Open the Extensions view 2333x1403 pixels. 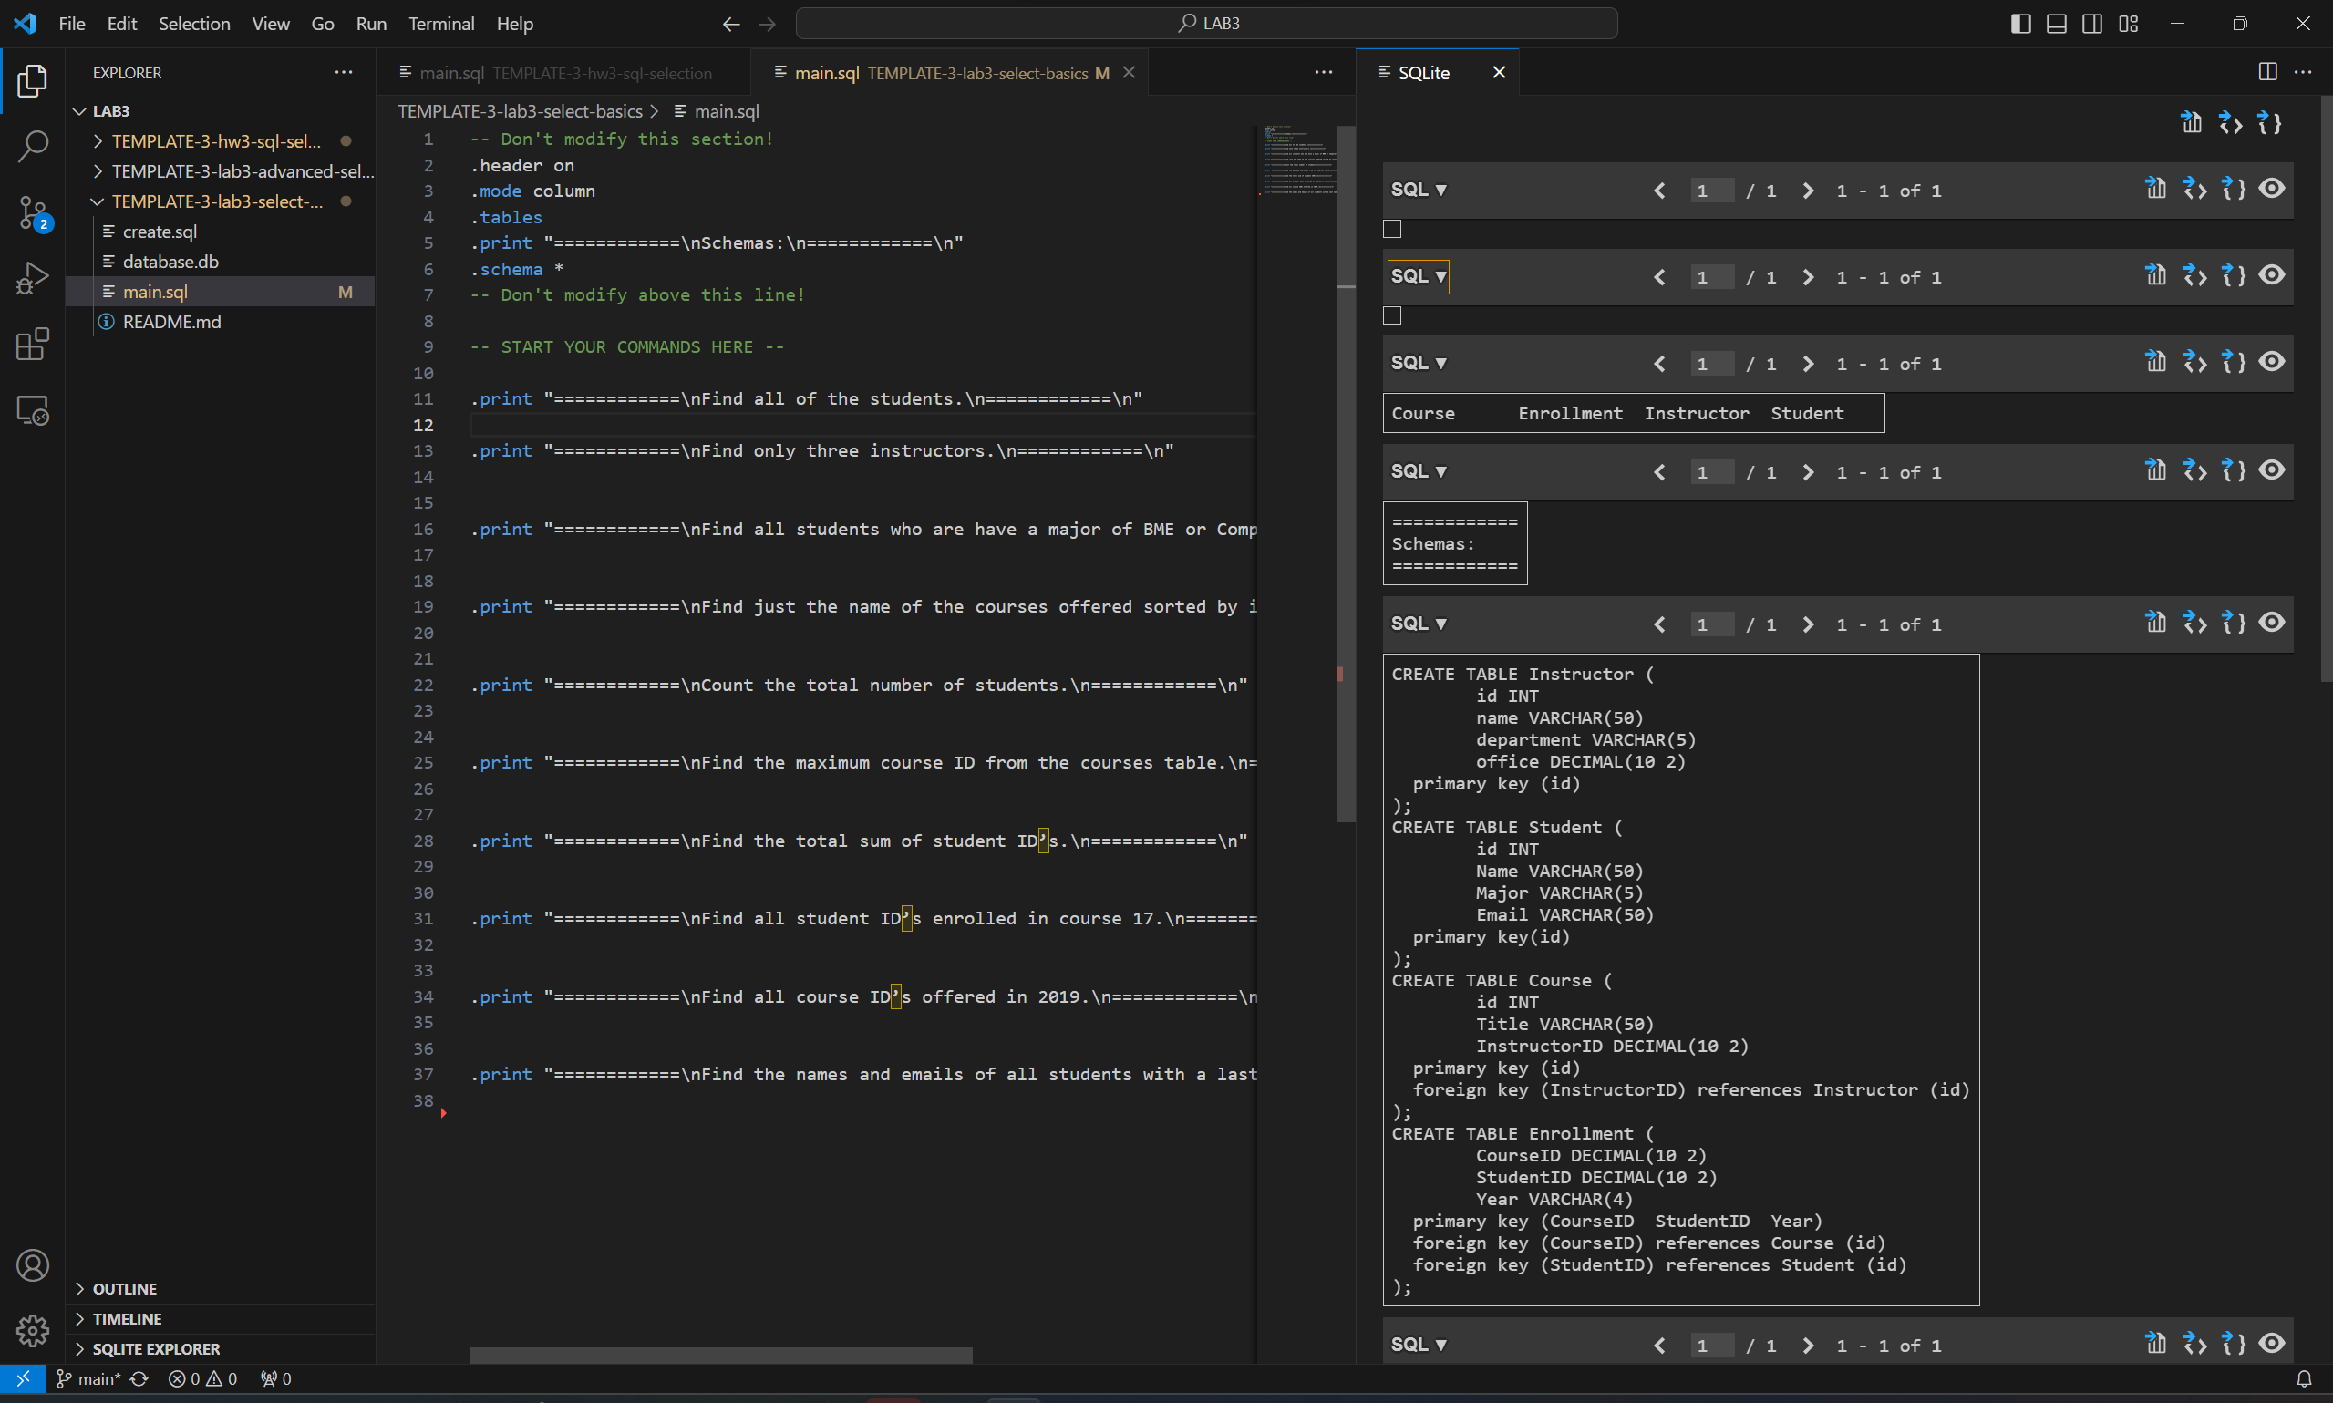[x=32, y=344]
